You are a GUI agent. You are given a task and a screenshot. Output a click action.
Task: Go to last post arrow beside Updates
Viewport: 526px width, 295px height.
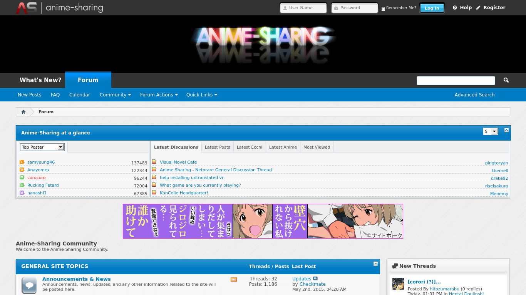click(315, 278)
